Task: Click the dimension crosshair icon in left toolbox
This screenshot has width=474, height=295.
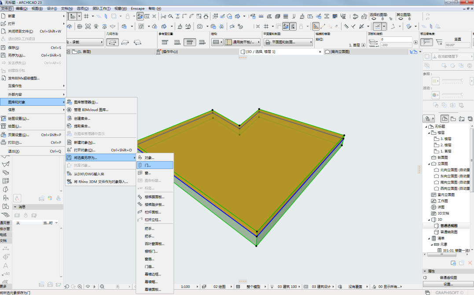Action: 5,257
